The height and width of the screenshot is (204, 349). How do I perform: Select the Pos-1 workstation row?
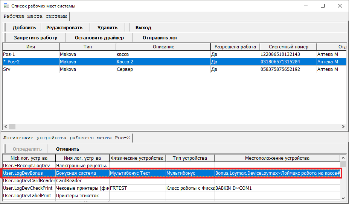(30, 54)
